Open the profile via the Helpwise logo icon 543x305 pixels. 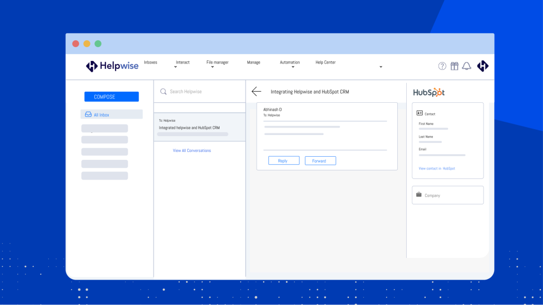483,66
